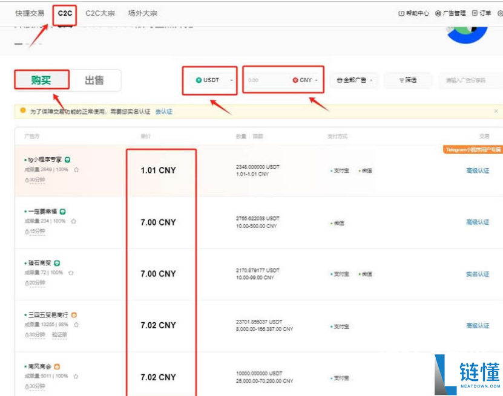Click the 1.01 CNY price
This screenshot has height=396, width=503.
(158, 170)
